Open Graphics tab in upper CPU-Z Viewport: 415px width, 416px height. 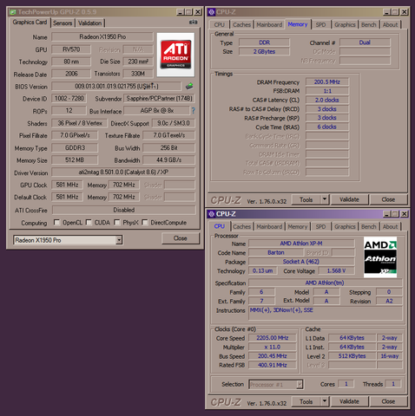click(345, 25)
